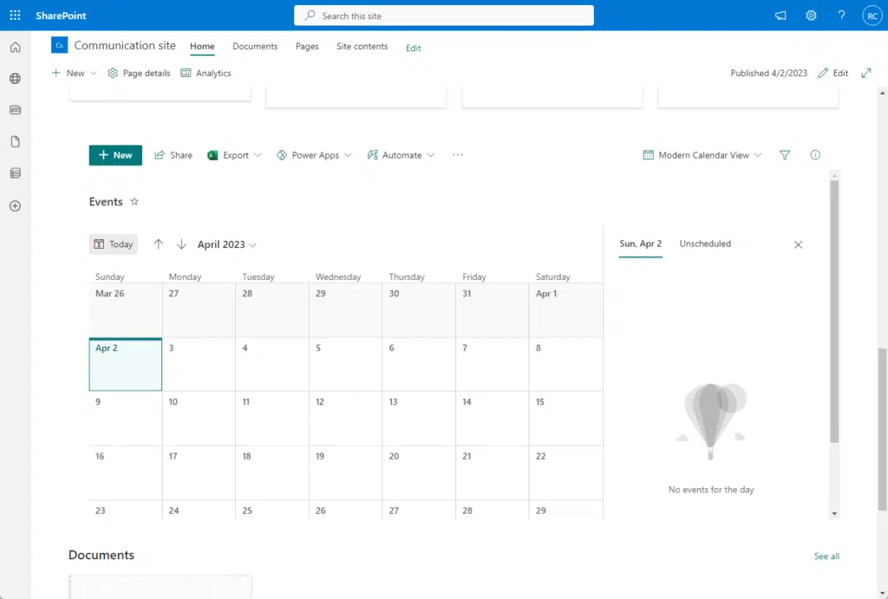Screen dimensions: 888x599
Task: Open the Modern Calendar View switcher
Action: [702, 155]
